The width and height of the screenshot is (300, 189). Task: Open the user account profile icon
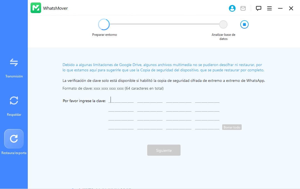(x=232, y=8)
